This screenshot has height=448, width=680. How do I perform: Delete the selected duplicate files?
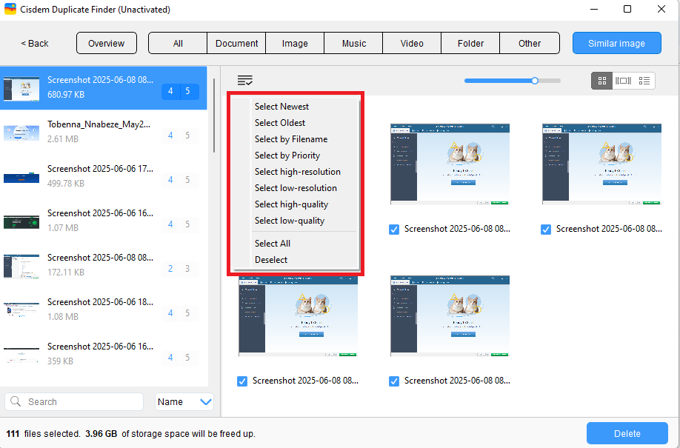coord(627,433)
